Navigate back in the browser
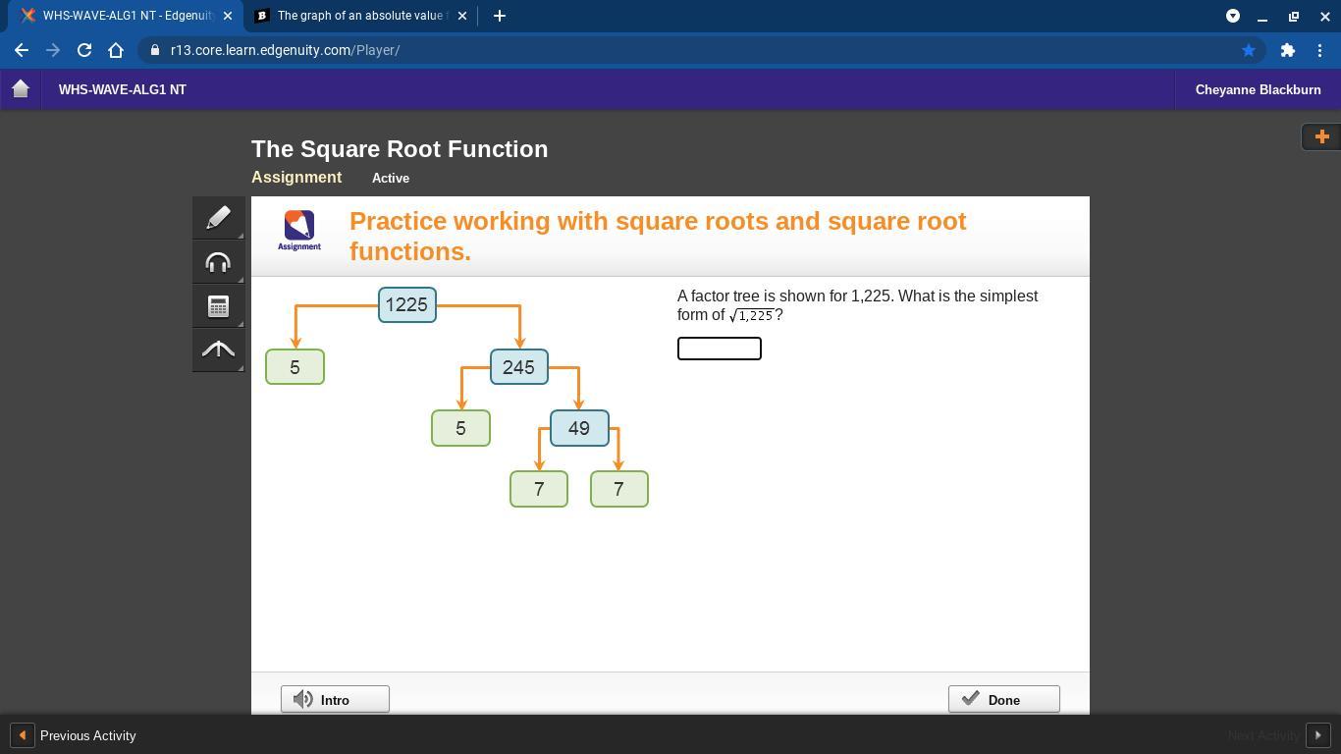 [x=22, y=50]
